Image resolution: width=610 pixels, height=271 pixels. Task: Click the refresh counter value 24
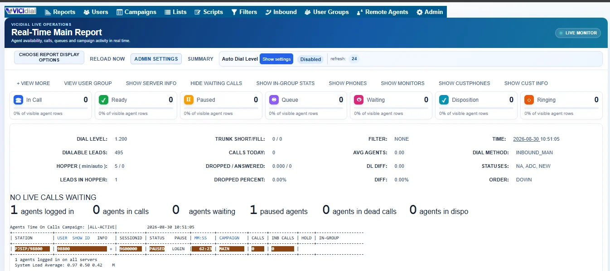click(x=354, y=59)
